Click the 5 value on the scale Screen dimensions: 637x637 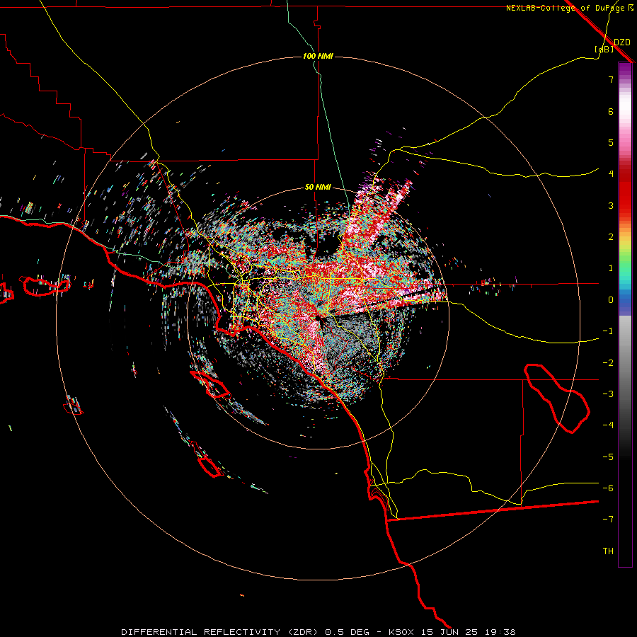tap(611, 142)
